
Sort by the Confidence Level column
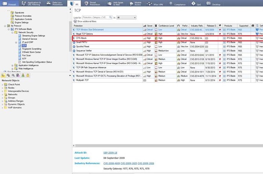tap(165, 26)
